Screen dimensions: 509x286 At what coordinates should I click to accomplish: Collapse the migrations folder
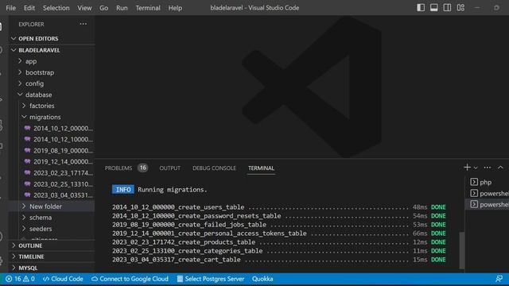(52, 117)
